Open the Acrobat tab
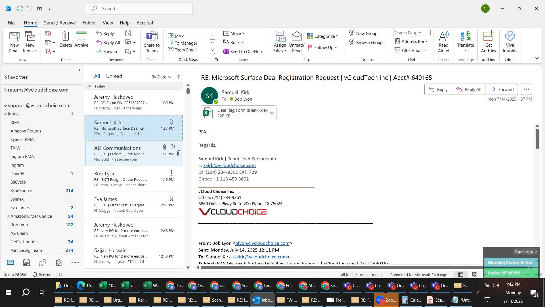The height and width of the screenshot is (307, 545). [145, 22]
